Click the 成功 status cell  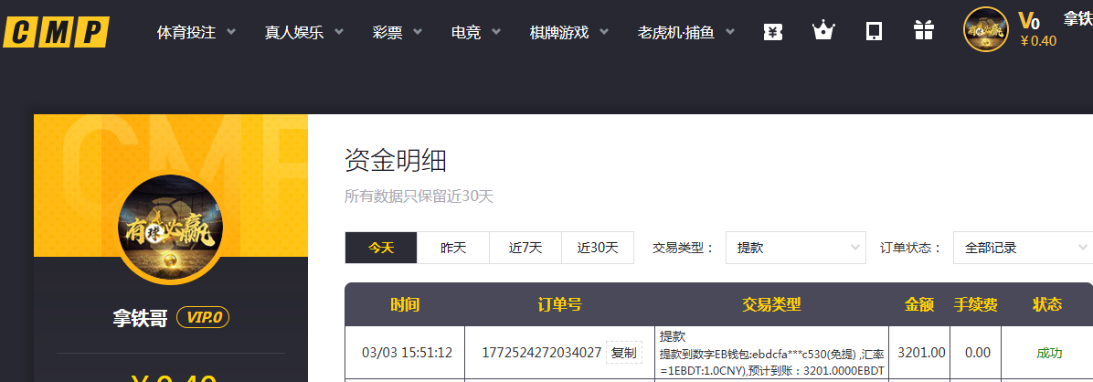pos(1049,353)
